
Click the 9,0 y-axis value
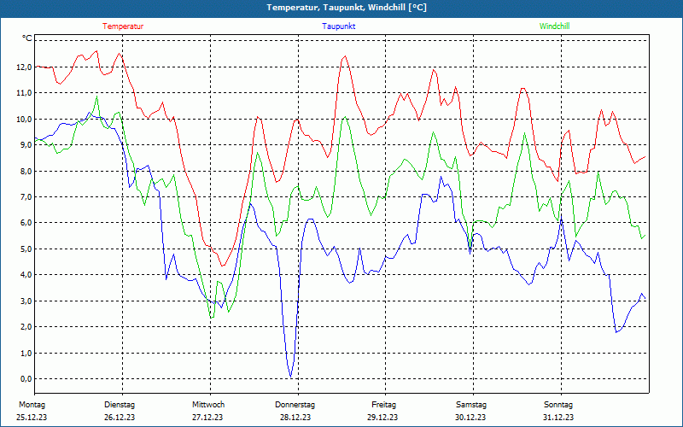26,144
